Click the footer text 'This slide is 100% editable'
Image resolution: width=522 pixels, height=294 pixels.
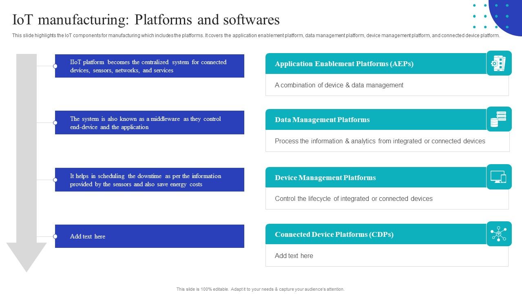point(261,289)
